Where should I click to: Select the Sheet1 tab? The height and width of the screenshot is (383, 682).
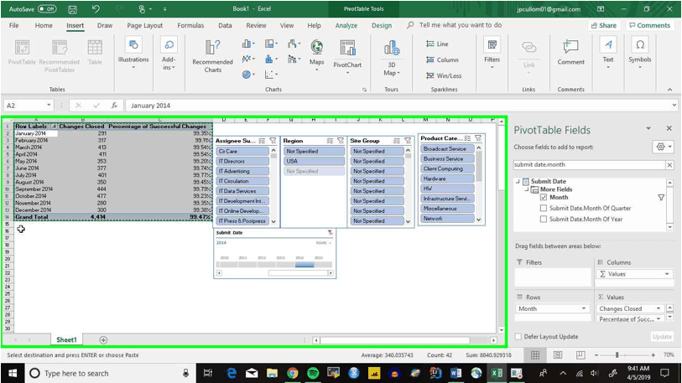pyautogui.click(x=66, y=340)
